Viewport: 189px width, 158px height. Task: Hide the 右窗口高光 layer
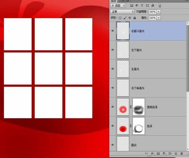[113, 31]
